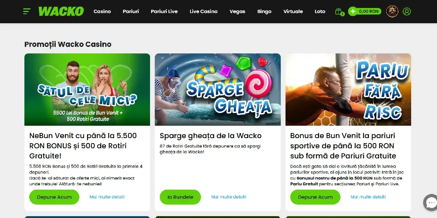Open the user account profile icon

(x=407, y=11)
